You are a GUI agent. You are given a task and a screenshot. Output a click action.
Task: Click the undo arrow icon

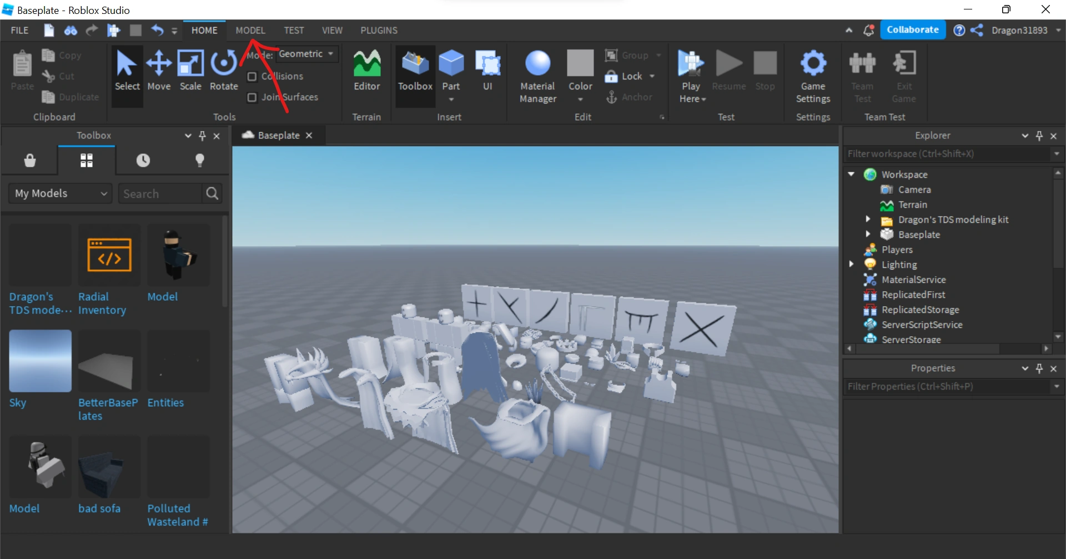click(x=157, y=30)
